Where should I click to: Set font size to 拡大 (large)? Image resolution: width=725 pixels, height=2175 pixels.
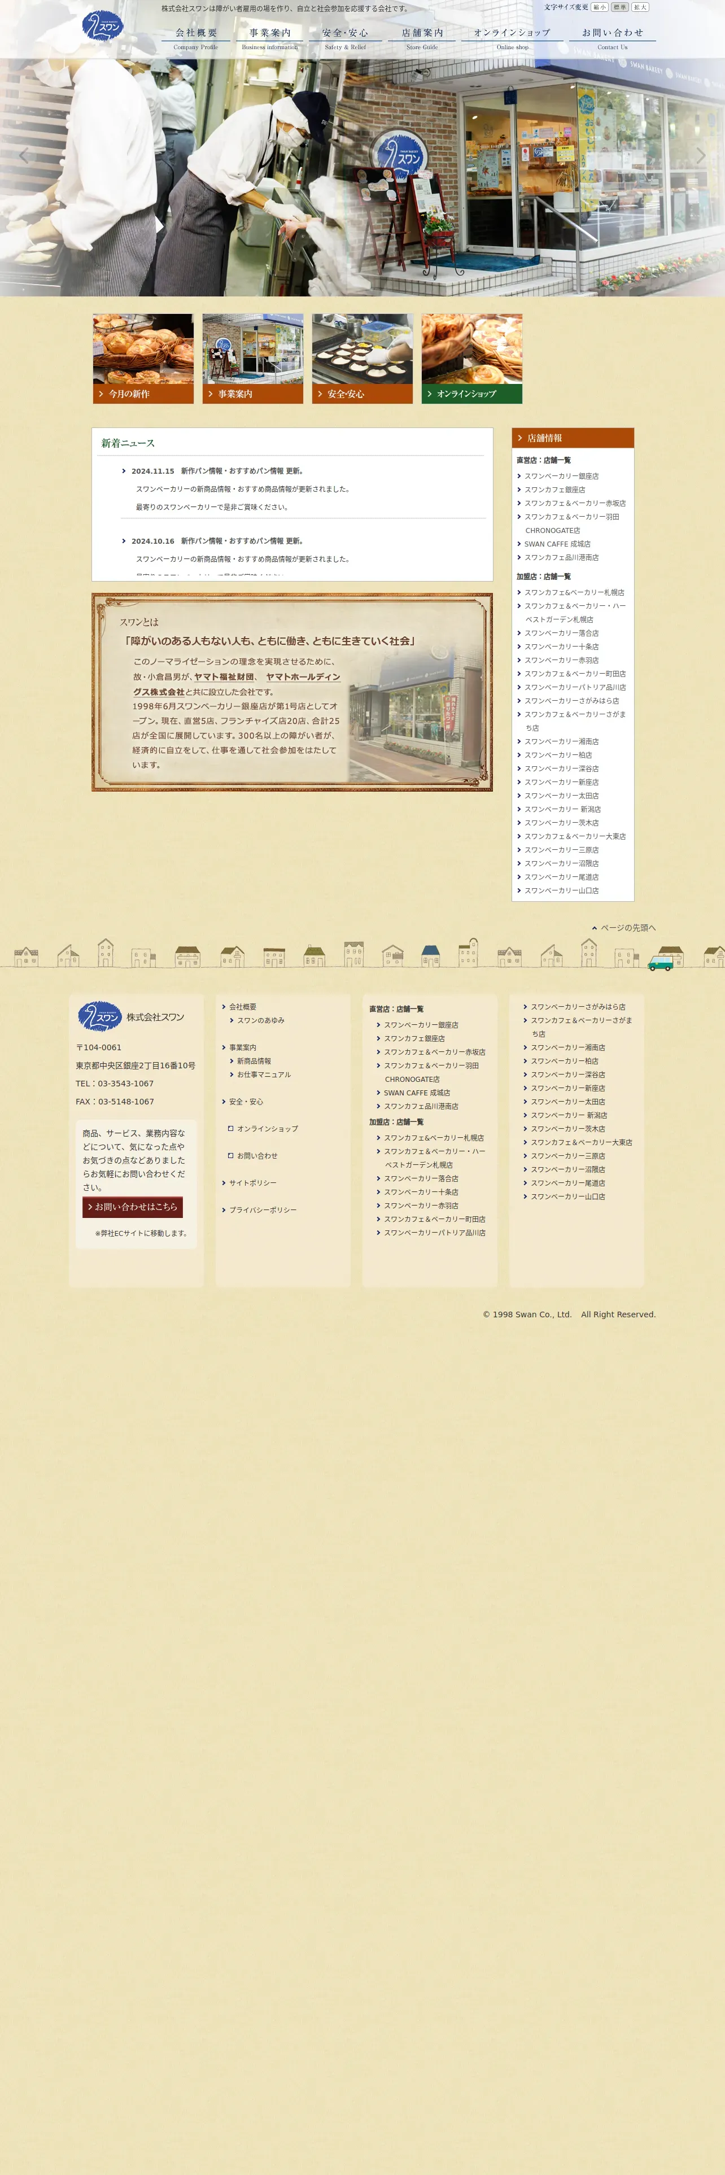640,7
